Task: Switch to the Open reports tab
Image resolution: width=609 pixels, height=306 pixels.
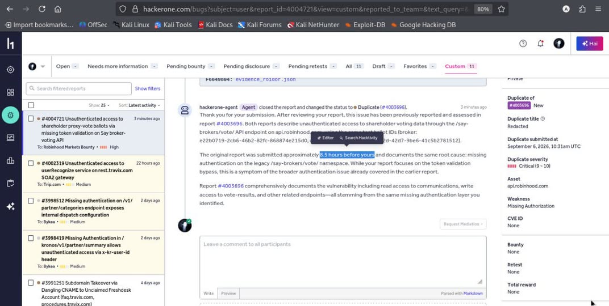Action: coord(67,66)
